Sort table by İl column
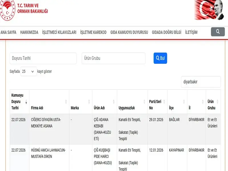 tap(196, 102)
